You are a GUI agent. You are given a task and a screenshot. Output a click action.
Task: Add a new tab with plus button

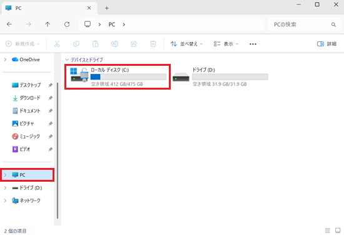click(106, 8)
